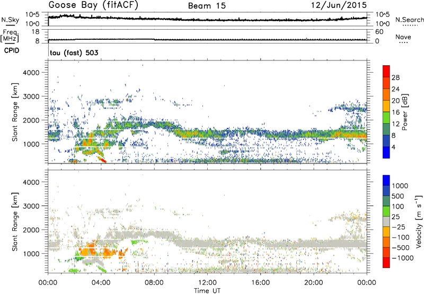Click the gray -25 to 25 Velocity segment
424x294 pixels.
[x=386, y=221]
